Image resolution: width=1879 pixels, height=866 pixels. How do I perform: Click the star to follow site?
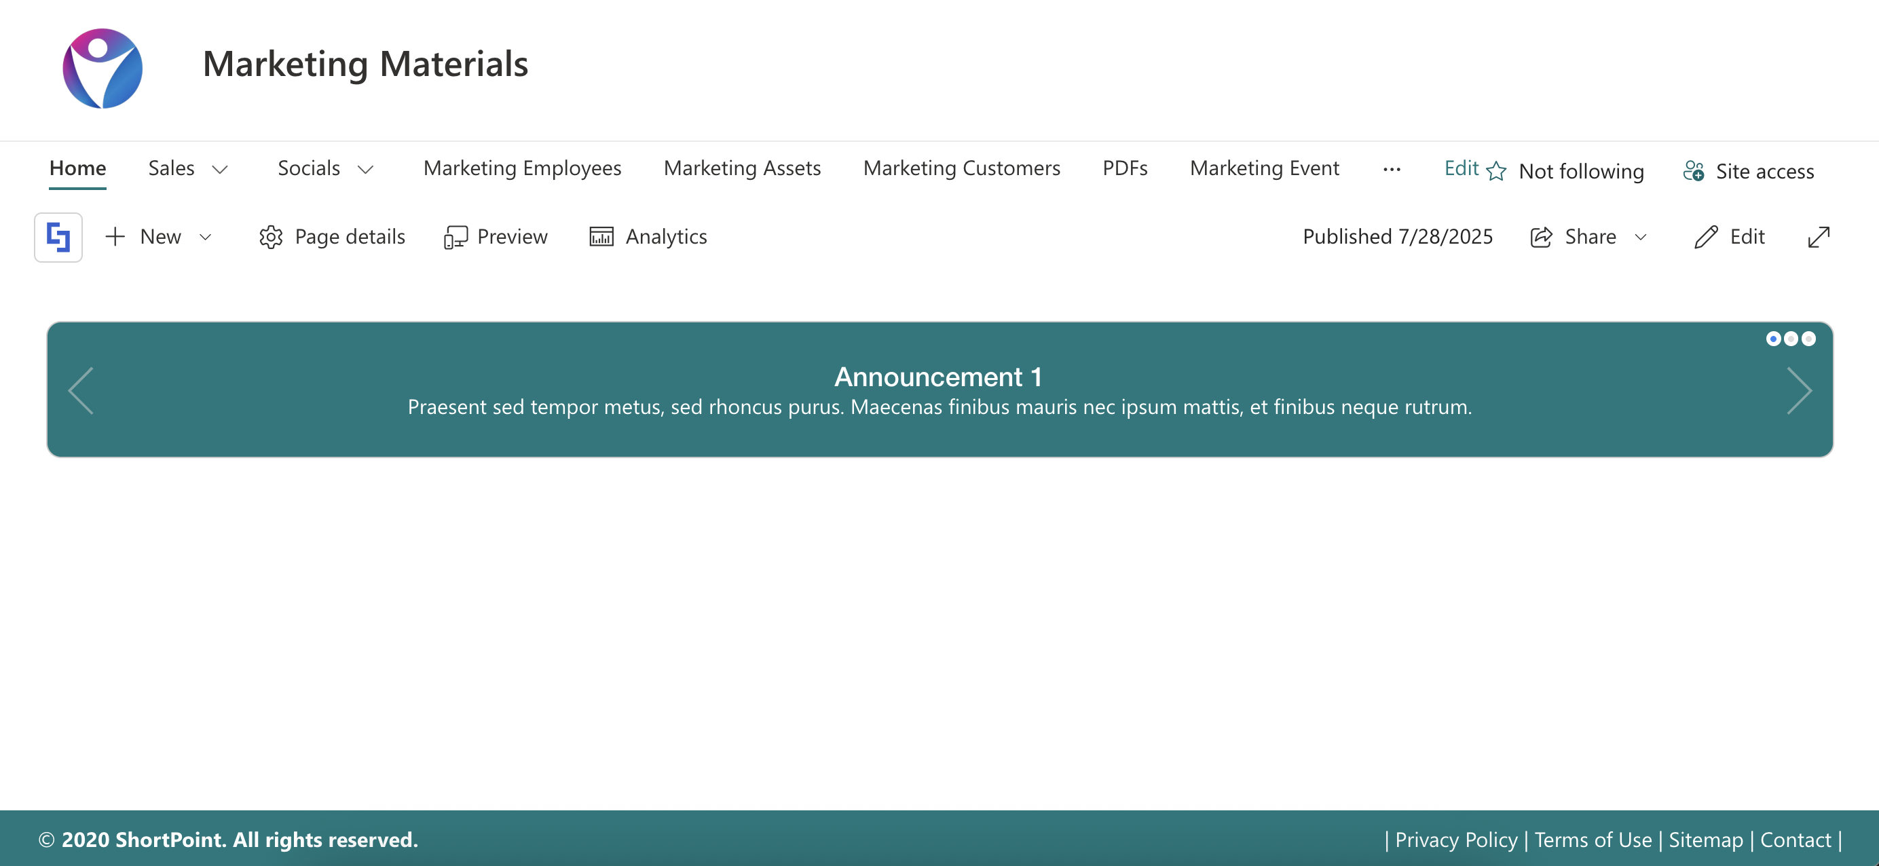pyautogui.click(x=1496, y=172)
